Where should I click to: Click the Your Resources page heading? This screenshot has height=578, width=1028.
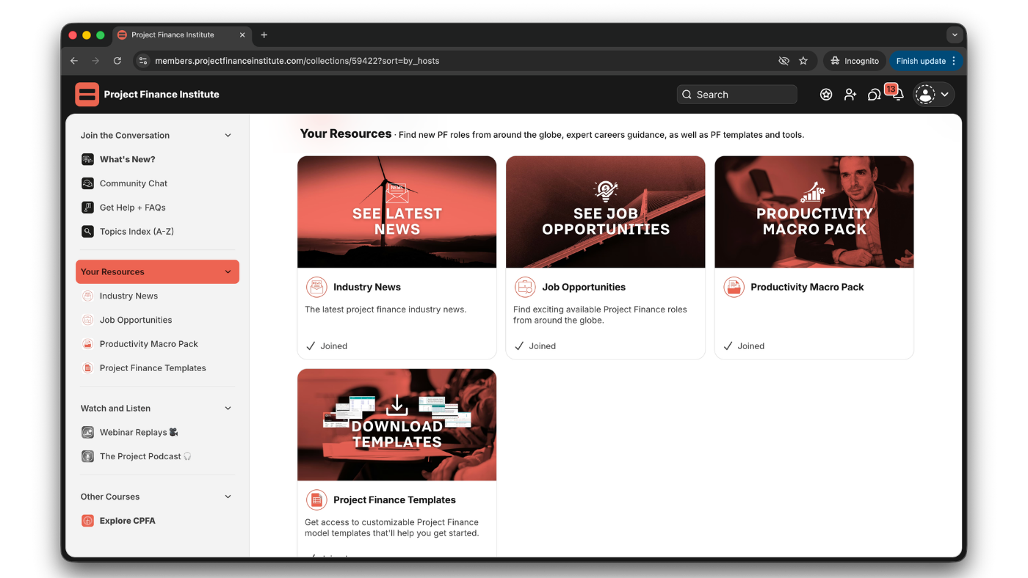346,133
